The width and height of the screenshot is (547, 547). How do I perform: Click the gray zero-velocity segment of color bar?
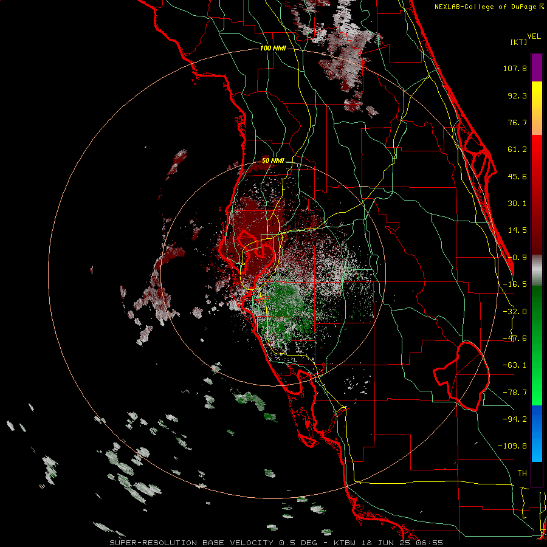coord(537,270)
